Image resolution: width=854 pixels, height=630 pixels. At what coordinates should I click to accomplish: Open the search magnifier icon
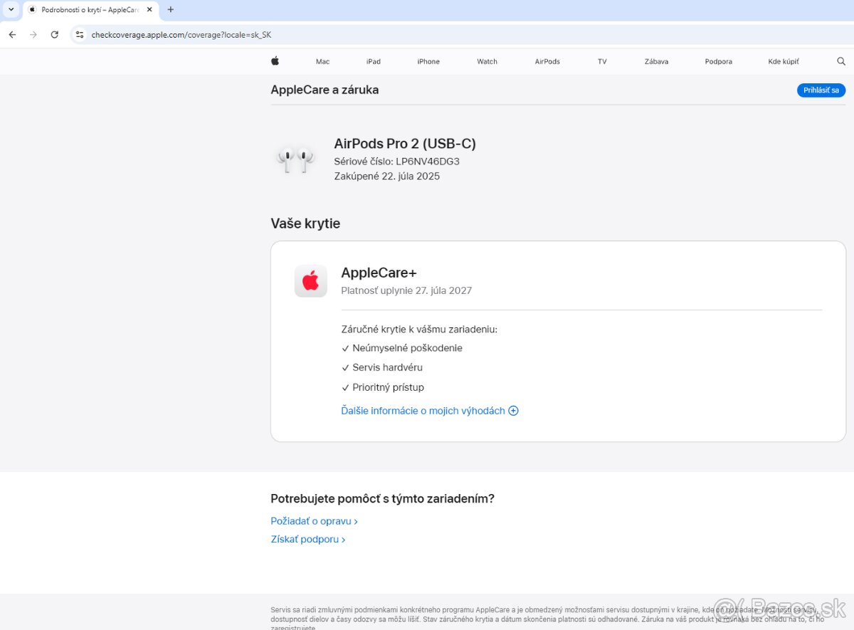(x=841, y=61)
